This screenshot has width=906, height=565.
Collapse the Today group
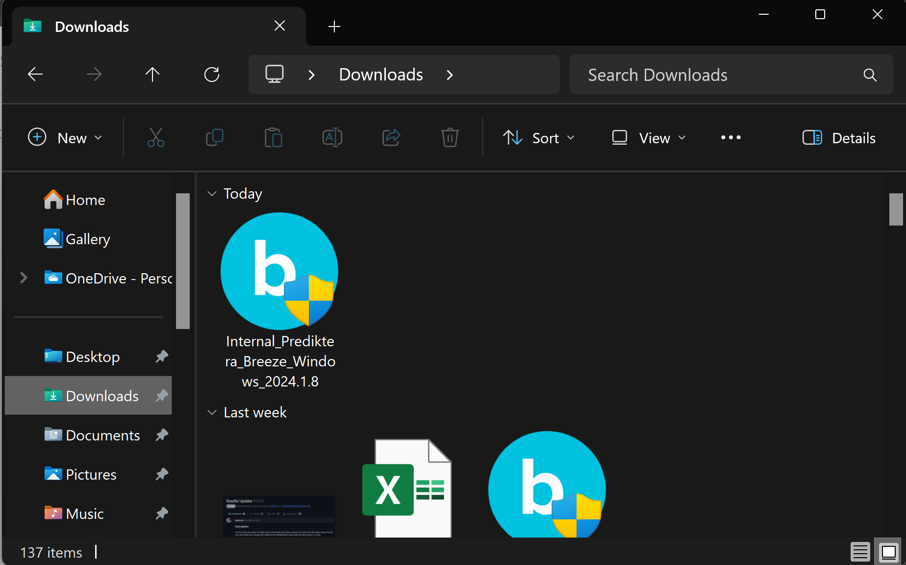(x=212, y=193)
